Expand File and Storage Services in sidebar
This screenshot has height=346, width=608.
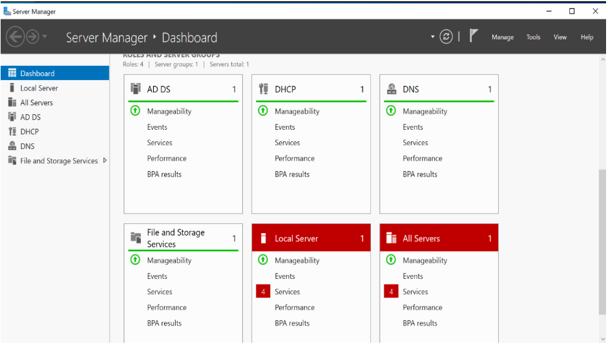[105, 161]
